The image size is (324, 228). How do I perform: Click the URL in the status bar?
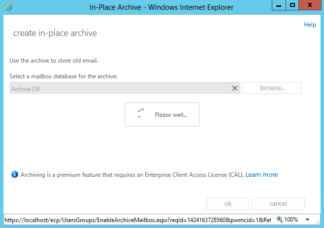(x=137, y=220)
